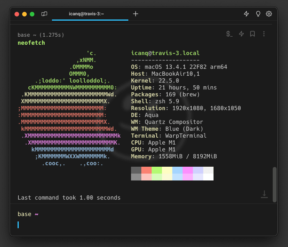The width and height of the screenshot is (288, 247).
Task: Click the $_ prompt icon on the neofetch block
Action: (x=229, y=34)
